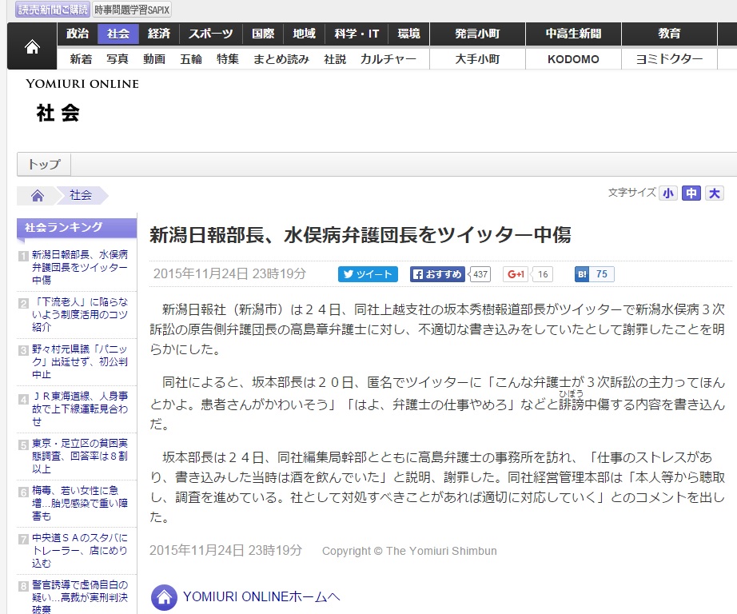Open ranking #1 新潟日報部長、水俣病弁護団長 article
The height and width of the screenshot is (614, 737).
pos(80,267)
